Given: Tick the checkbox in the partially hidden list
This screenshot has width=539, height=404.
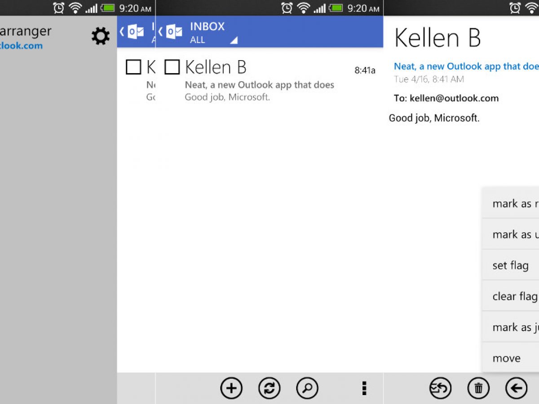Looking at the screenshot, I should click(133, 67).
